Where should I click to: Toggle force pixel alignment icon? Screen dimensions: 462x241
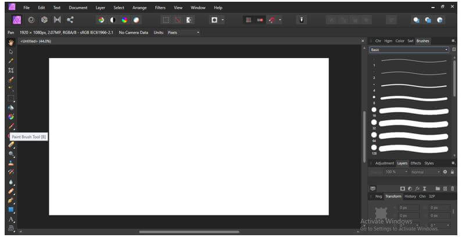260,20
